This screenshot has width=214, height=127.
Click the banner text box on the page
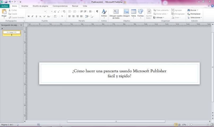pyautogui.click(x=119, y=73)
